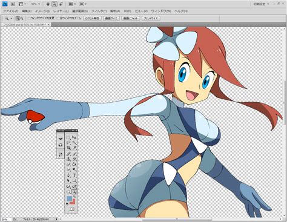Swap foreground and background colors
Screen dimensions: 287x222
click(x=74, y=196)
